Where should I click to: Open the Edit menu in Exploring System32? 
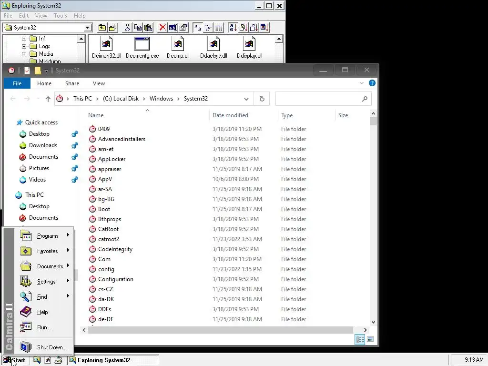pyautogui.click(x=24, y=16)
